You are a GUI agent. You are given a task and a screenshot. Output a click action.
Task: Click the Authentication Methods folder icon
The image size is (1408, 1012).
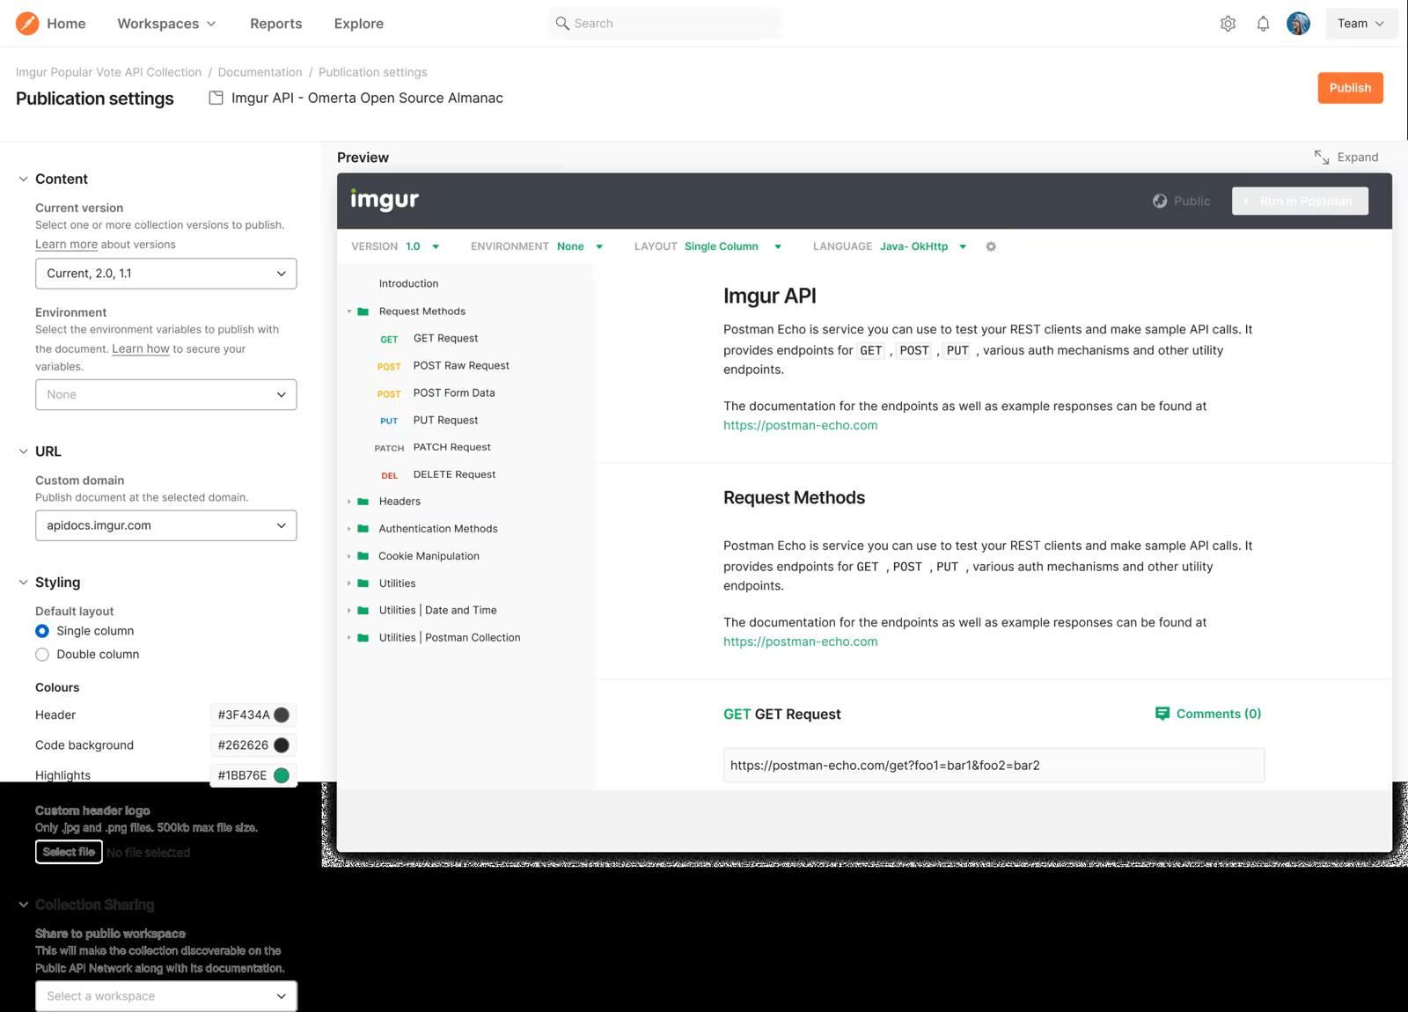[x=363, y=529]
